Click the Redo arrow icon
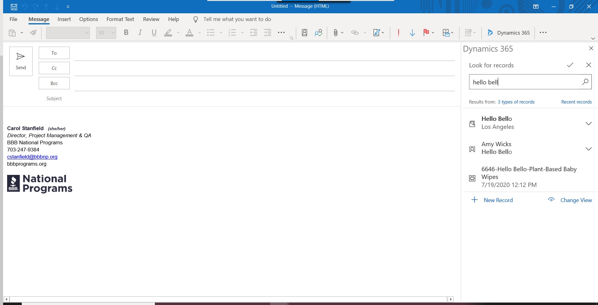 [36, 6]
